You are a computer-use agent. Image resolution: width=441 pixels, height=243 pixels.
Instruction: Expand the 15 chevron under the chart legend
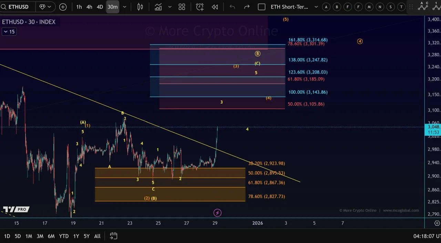pyautogui.click(x=9, y=31)
